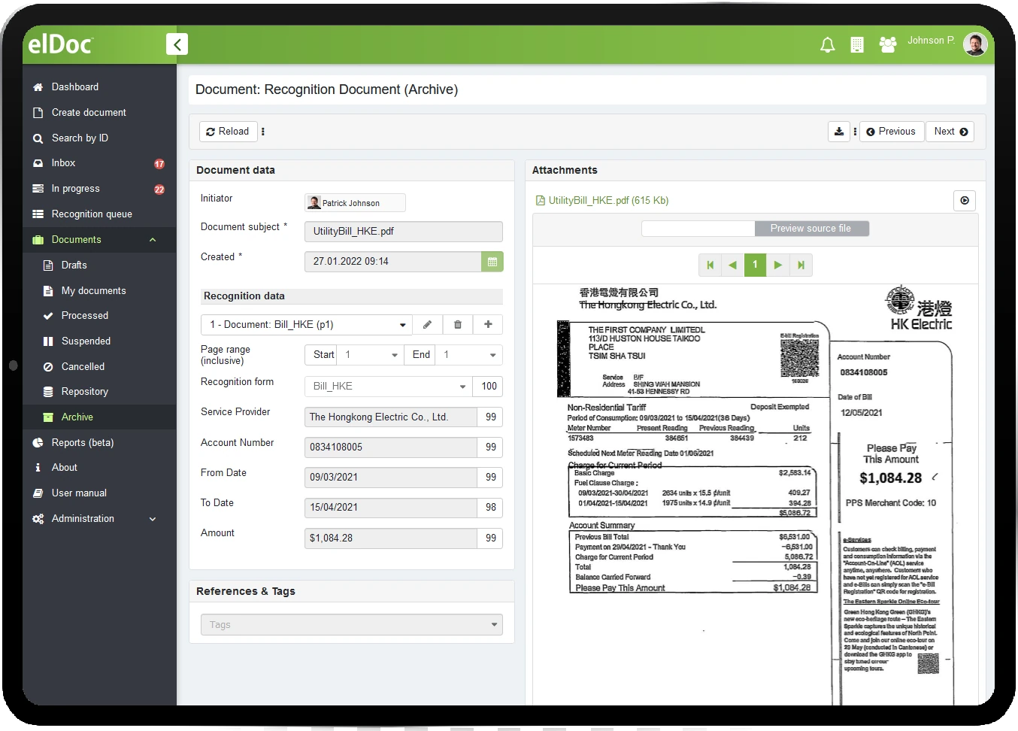Image resolution: width=1018 pixels, height=731 pixels.
Task: Open Recognition form Bill_HKE dropdown
Action: click(388, 387)
